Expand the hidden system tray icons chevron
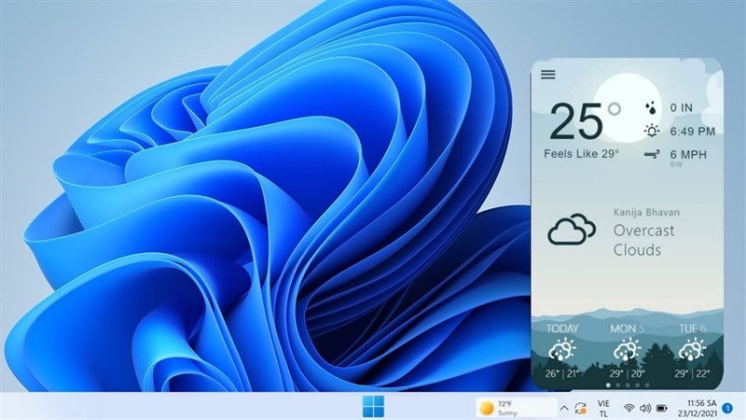The height and width of the screenshot is (420, 746). (564, 408)
